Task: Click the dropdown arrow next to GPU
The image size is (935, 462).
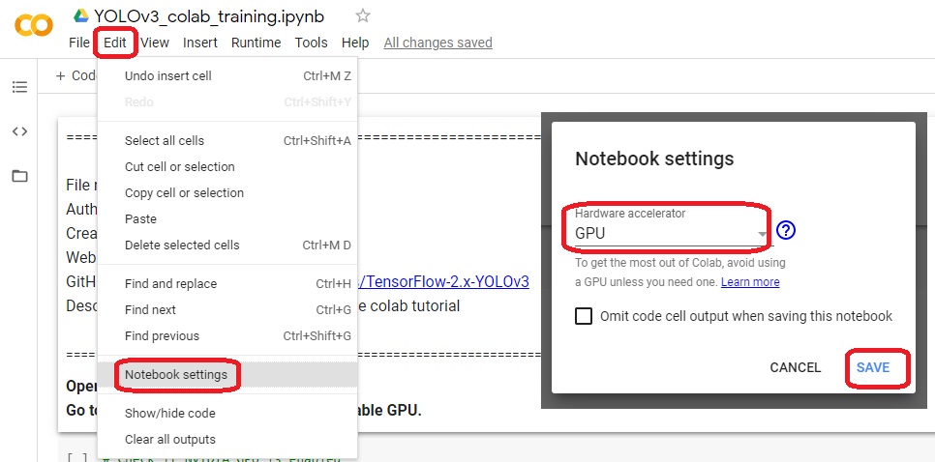Action: (762, 234)
